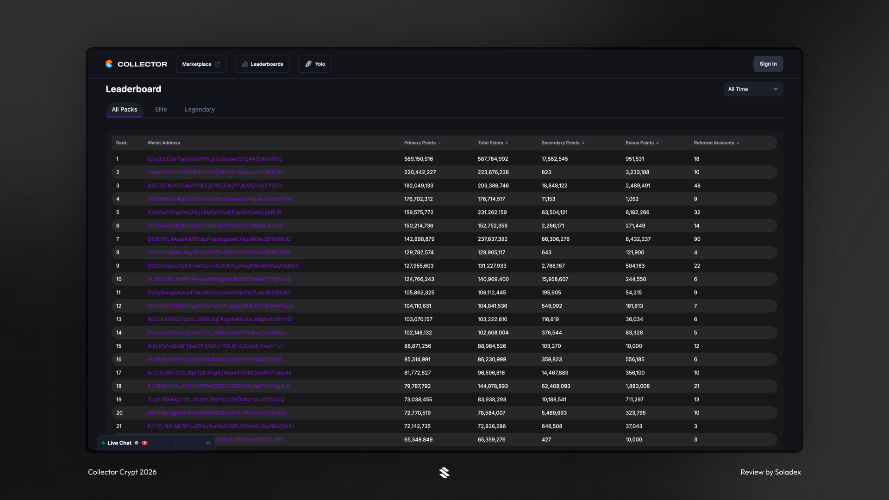Sort the Referred Accounts column

click(738, 143)
